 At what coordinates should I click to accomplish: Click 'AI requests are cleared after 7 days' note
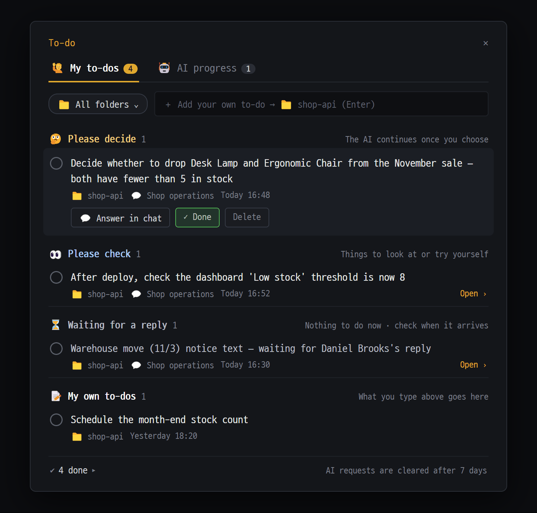pos(406,470)
